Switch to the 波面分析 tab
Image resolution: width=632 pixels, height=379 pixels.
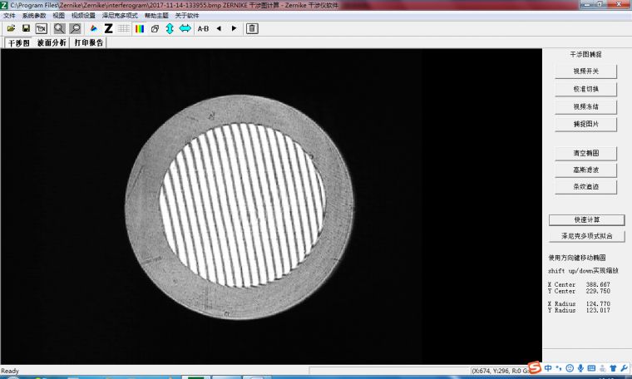click(x=52, y=42)
